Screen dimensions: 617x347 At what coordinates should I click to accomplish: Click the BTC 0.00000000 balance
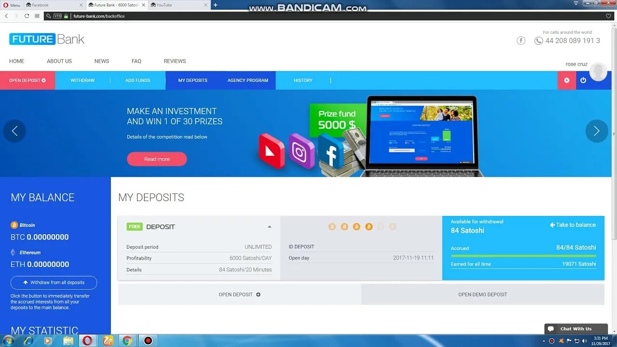(x=40, y=237)
